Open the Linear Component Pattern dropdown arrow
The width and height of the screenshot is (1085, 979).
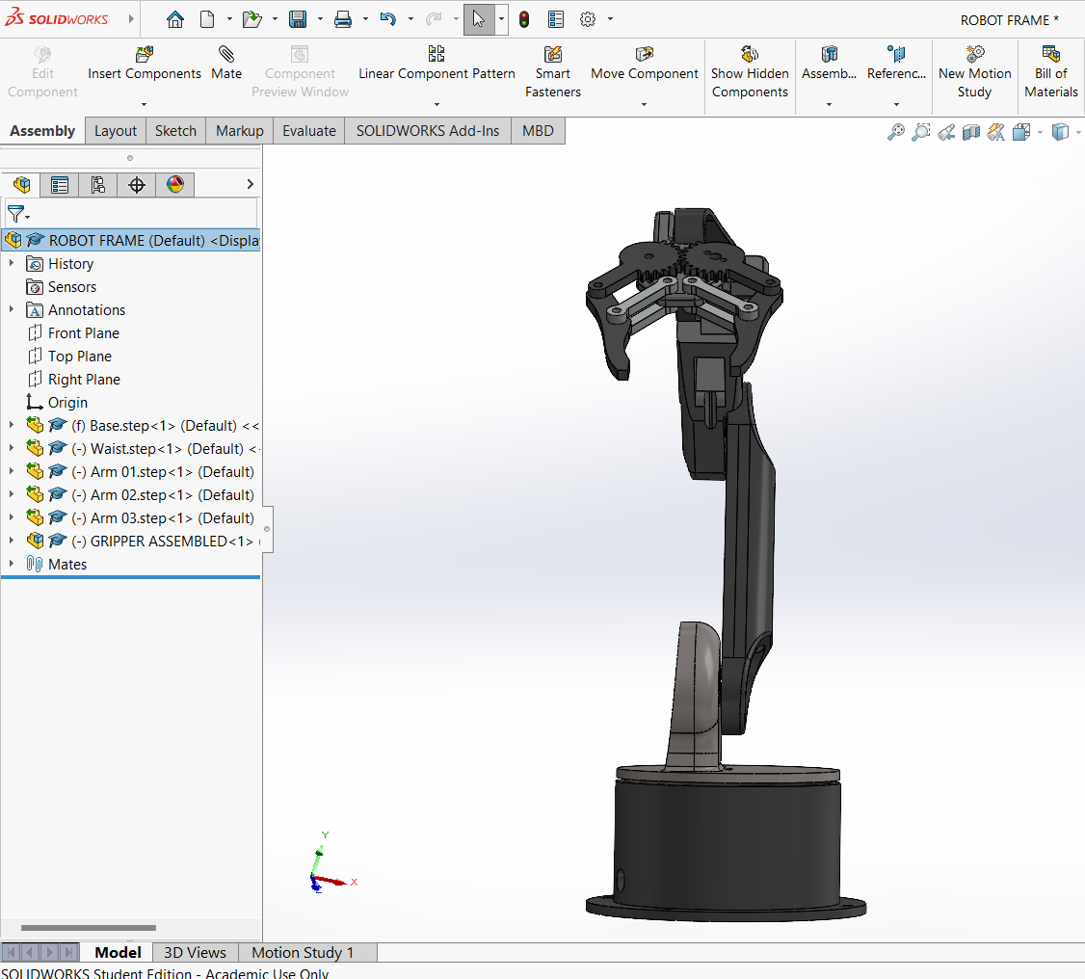[x=437, y=104]
